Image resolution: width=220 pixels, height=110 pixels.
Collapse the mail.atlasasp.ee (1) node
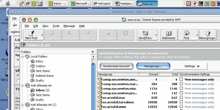pyautogui.click(x=22, y=105)
